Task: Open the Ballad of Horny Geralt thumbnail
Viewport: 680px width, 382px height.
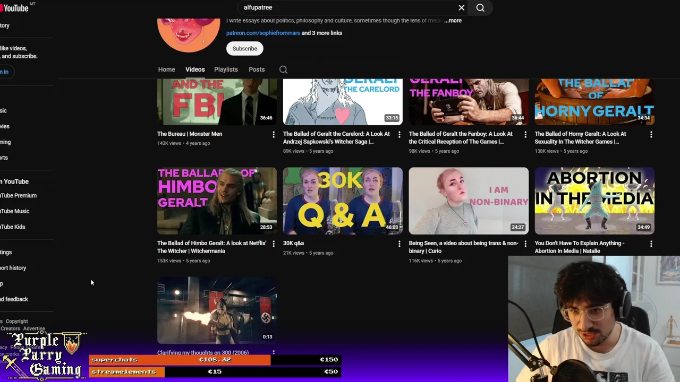Action: 594,102
